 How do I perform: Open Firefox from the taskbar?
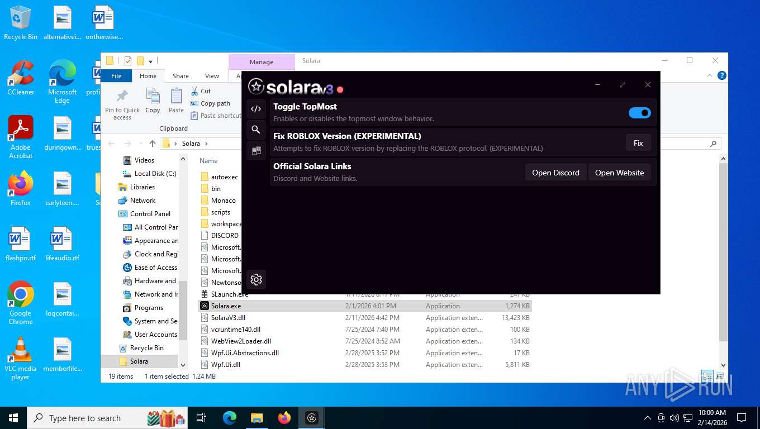pyautogui.click(x=284, y=418)
